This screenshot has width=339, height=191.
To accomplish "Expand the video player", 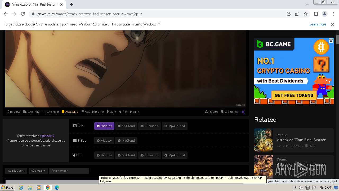I will (x=13, y=112).
